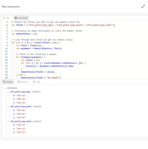Click the comment on line 4
This screenshot has height=149, width=148.
pos(47,31)
